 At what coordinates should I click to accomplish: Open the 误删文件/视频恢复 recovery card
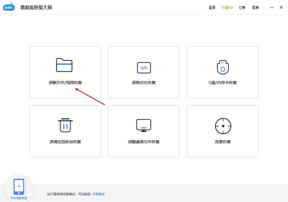point(65,72)
